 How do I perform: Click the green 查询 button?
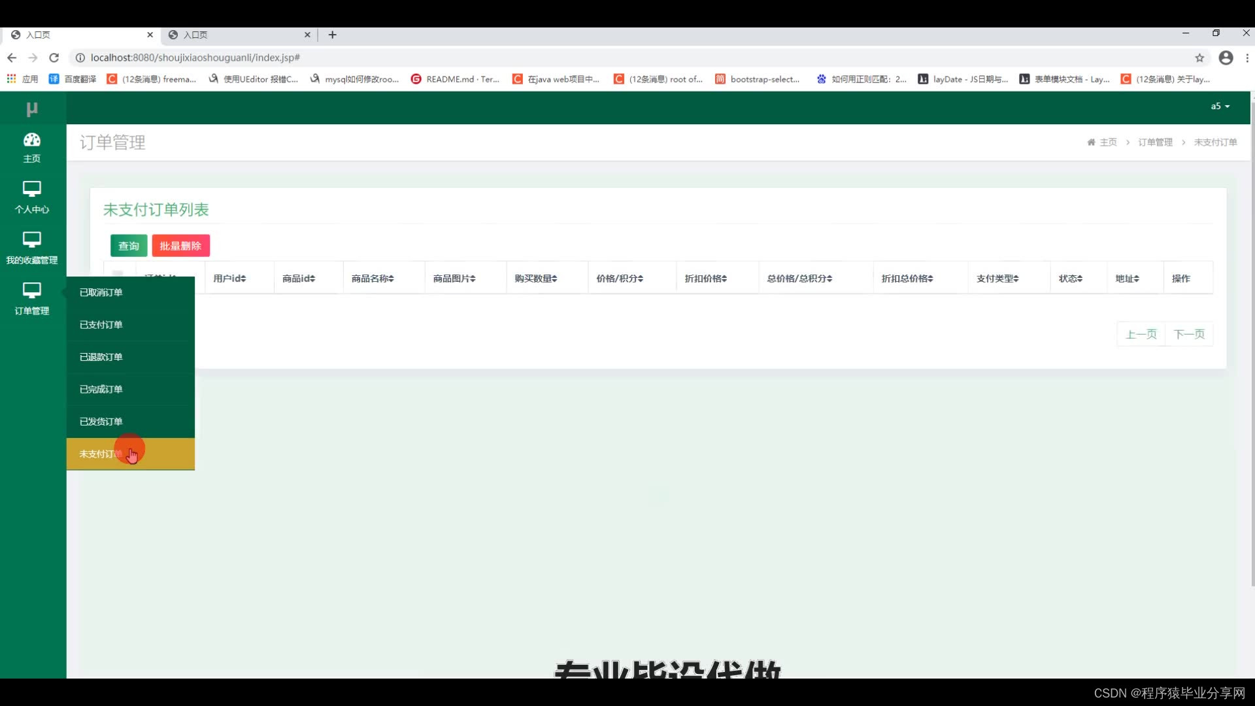pyautogui.click(x=129, y=246)
